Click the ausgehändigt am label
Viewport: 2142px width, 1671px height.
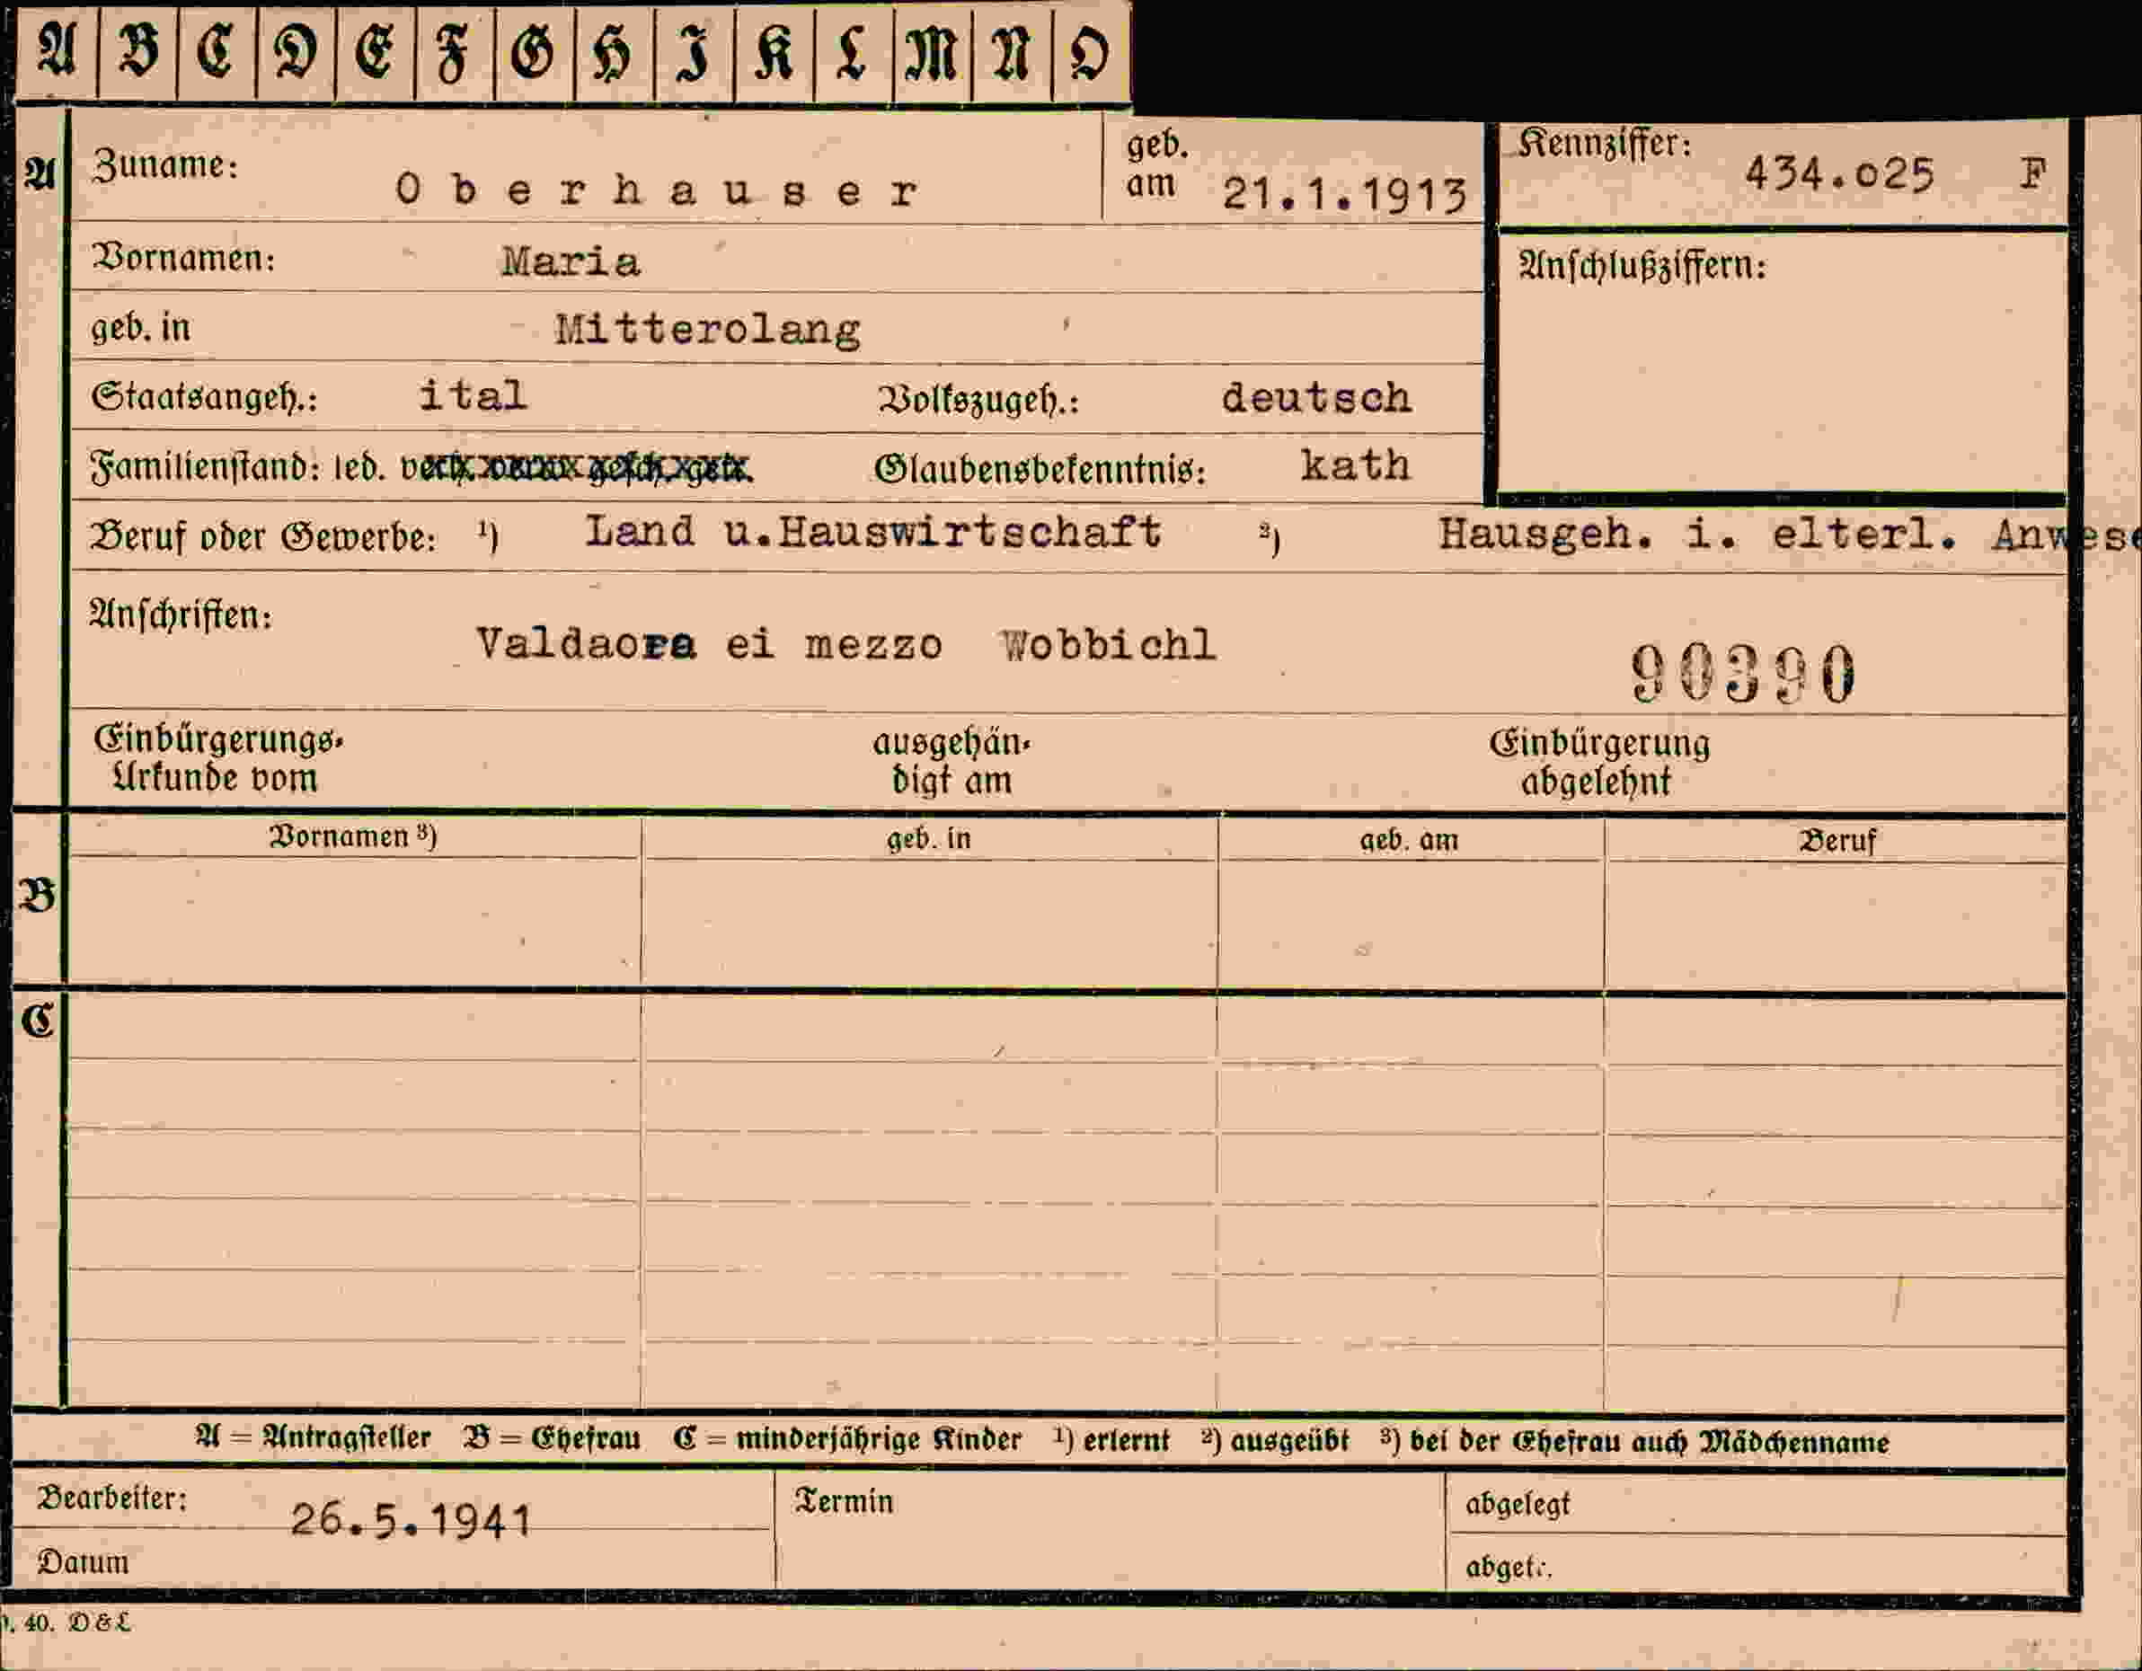pos(952,762)
